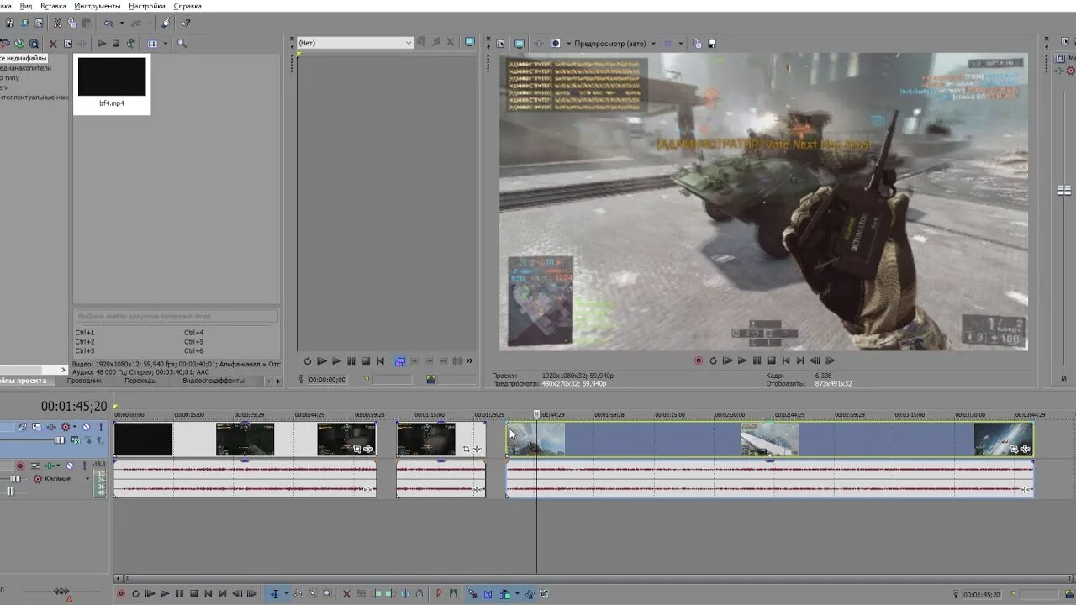Toggle auto preview in Project Media toolbar
Screen dimensions: 1076x605
[130, 44]
